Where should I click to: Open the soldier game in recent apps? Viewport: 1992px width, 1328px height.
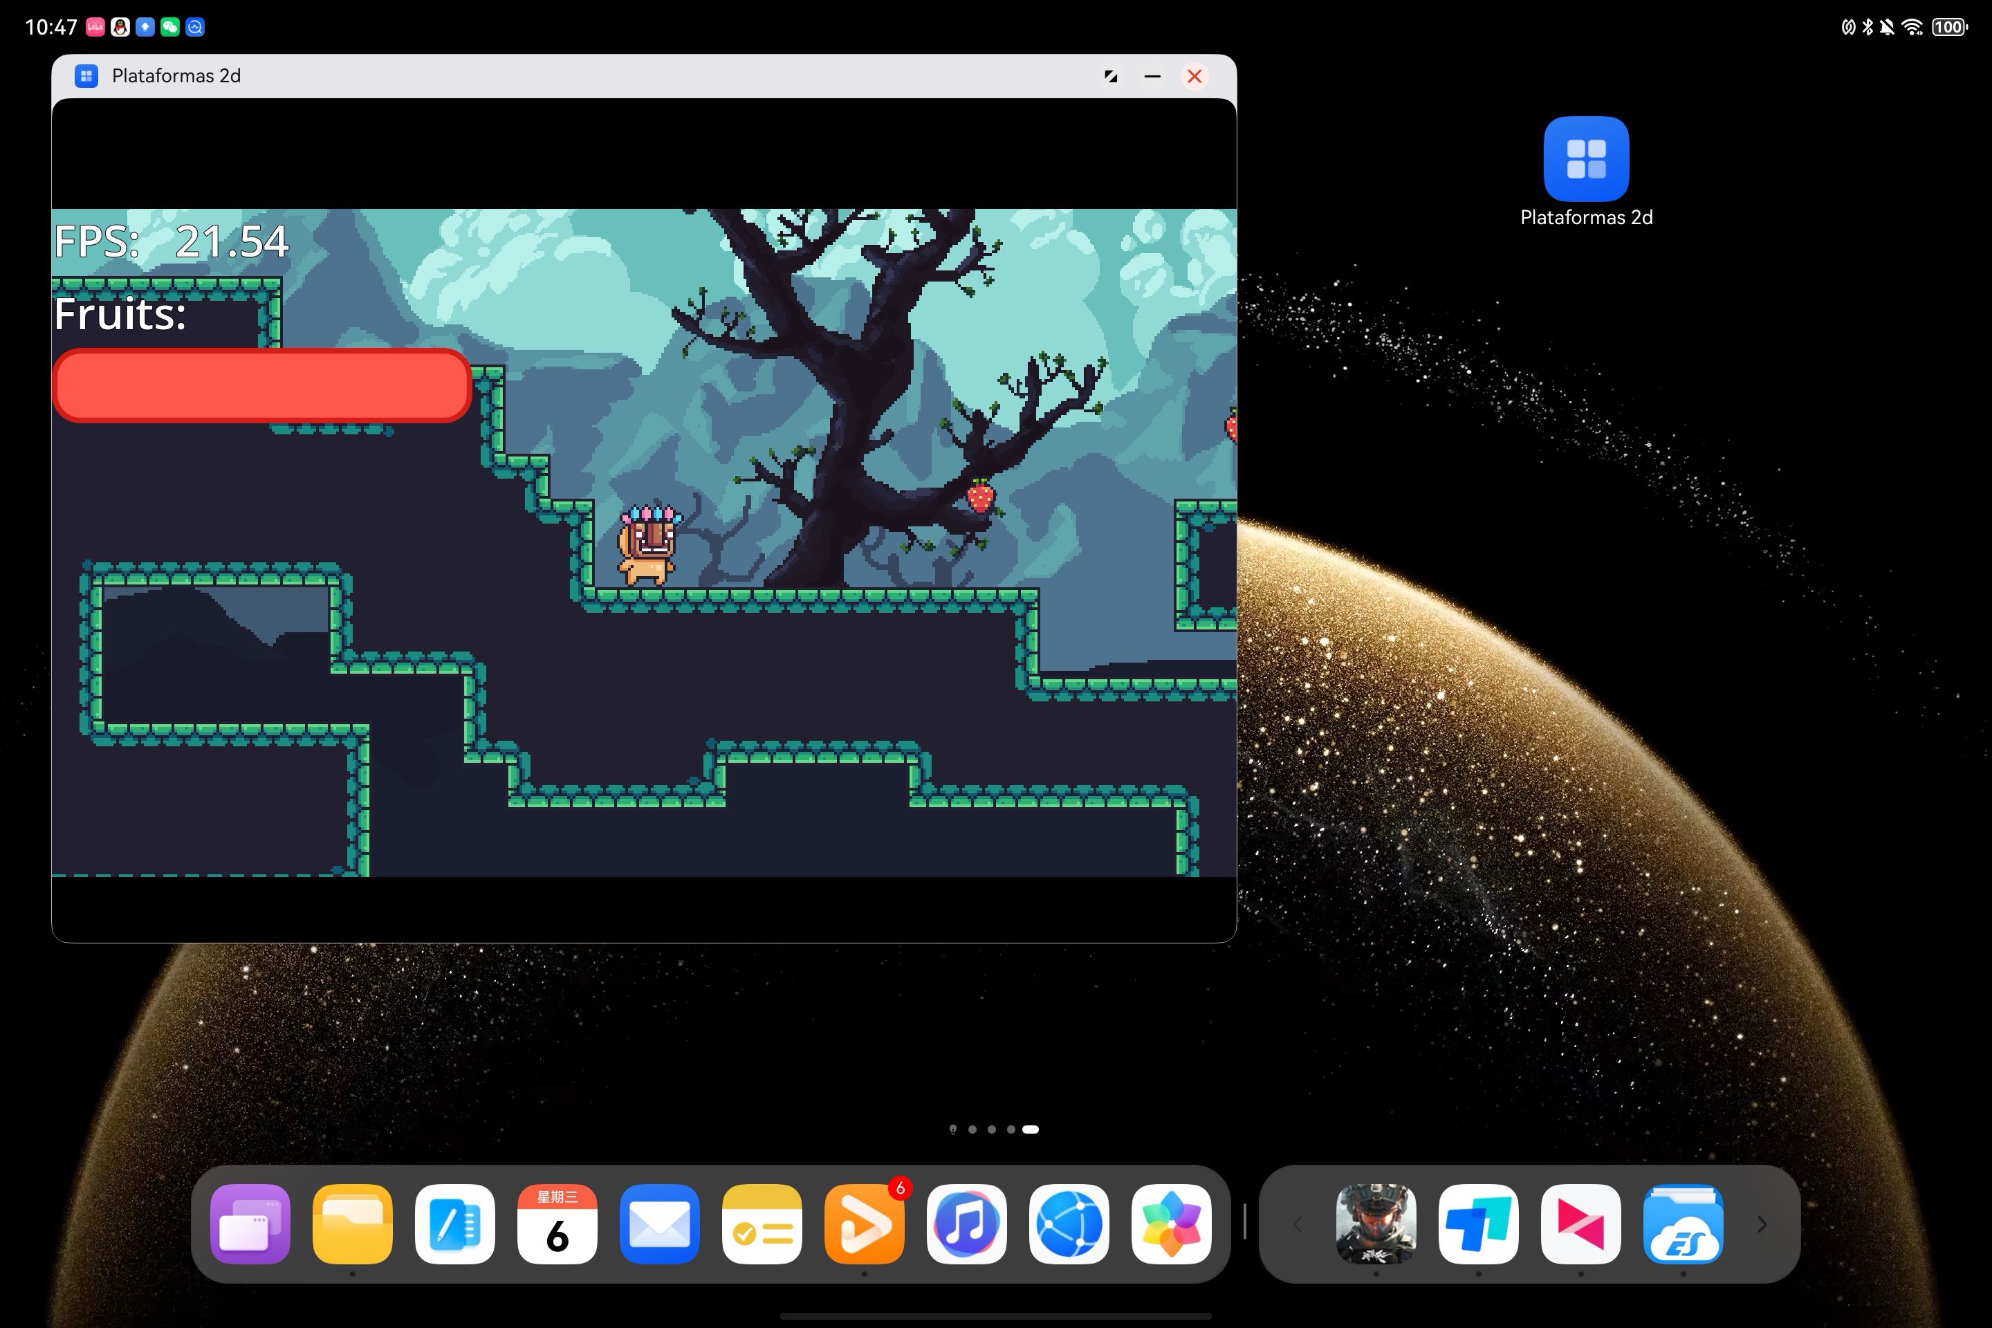[1376, 1224]
